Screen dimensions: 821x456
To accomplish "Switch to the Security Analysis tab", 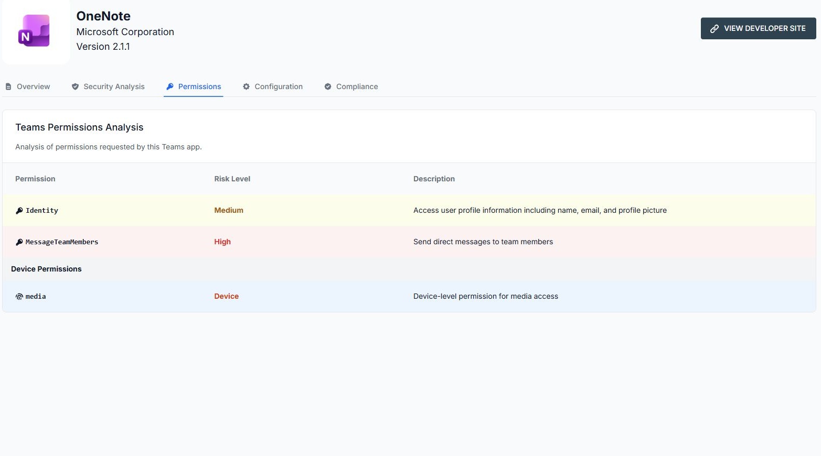I will 108,86.
